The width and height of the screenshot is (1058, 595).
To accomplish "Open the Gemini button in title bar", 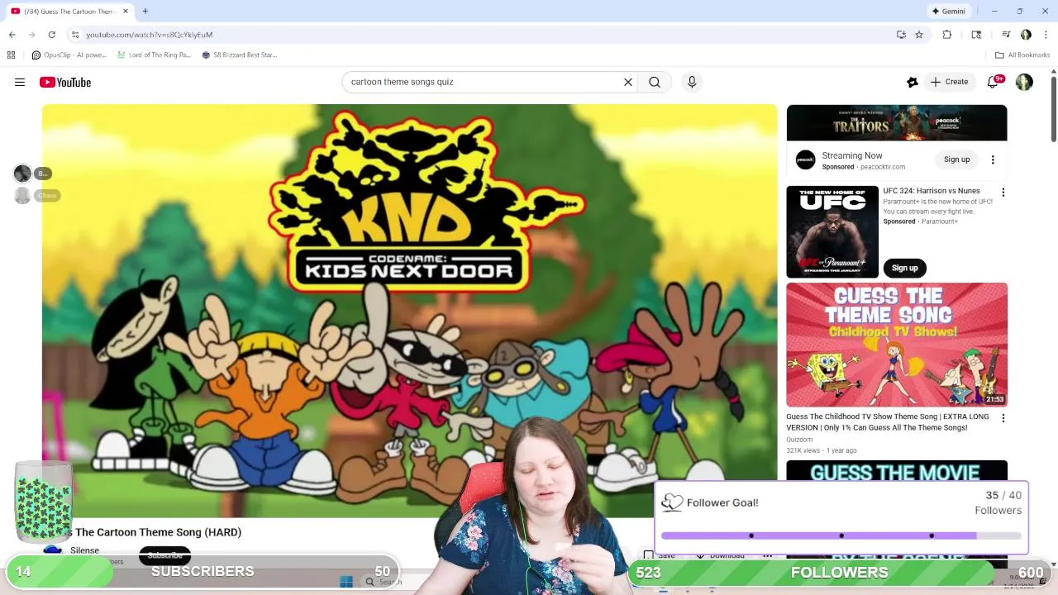I will pos(948,11).
